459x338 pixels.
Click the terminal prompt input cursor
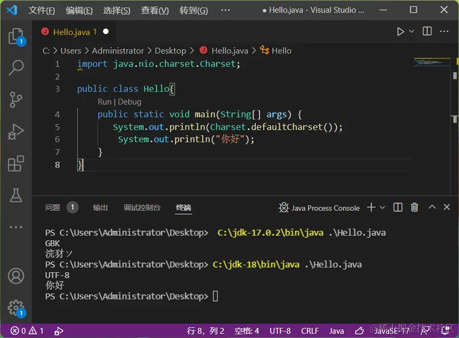click(215, 296)
